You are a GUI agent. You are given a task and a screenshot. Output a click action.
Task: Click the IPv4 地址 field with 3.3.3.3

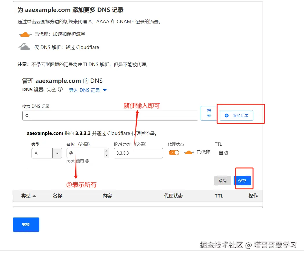[x=138, y=153]
